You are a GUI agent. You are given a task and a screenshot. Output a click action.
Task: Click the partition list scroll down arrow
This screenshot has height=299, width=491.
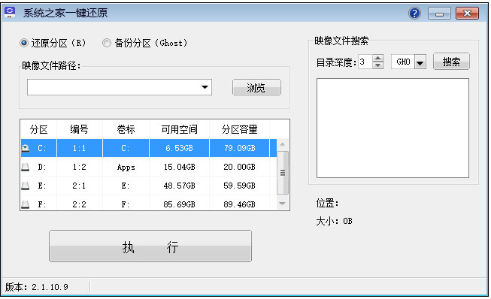tap(283, 204)
